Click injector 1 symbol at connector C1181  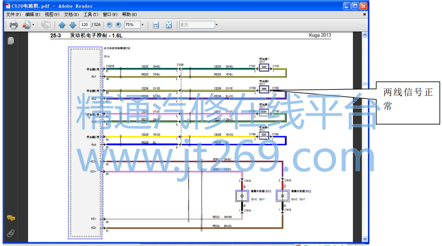pos(264,67)
